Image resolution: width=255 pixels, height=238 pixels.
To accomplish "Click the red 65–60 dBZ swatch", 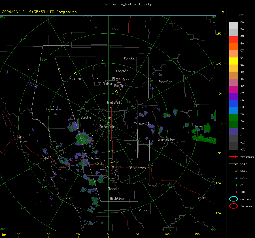I will (x=233, y=40).
